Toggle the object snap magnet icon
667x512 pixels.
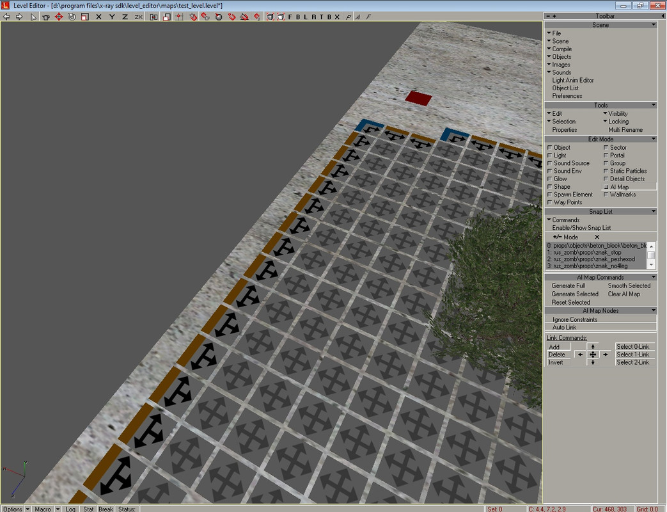point(193,17)
